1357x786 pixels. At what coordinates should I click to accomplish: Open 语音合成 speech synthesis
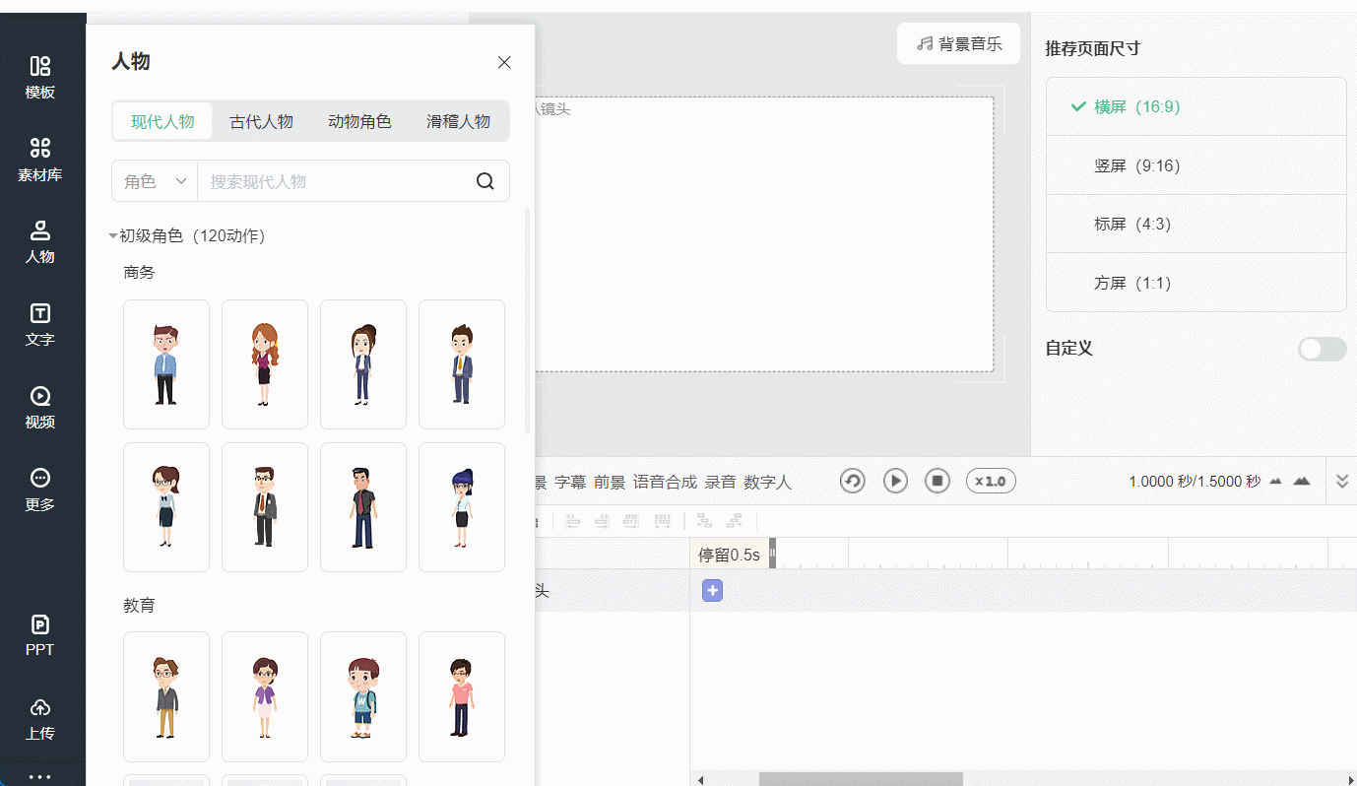665,482
